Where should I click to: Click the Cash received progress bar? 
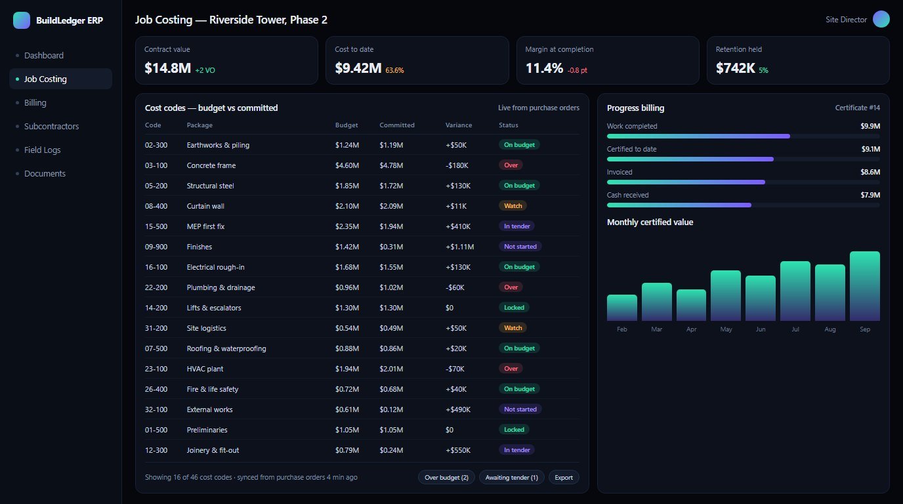(x=744, y=205)
